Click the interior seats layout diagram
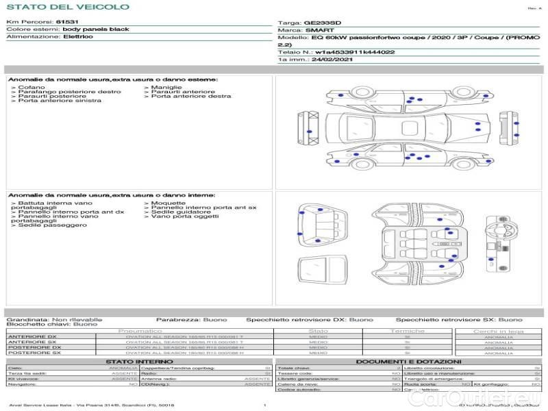Viewport: 548px width, 411px height. [x=418, y=245]
